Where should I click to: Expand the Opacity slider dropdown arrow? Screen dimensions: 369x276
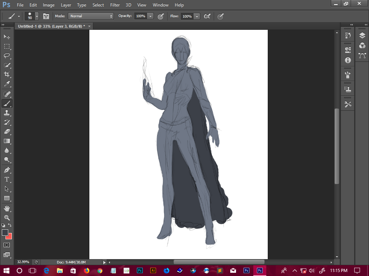[x=150, y=16]
